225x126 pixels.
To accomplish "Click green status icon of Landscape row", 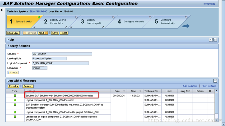I will click(15, 117).
